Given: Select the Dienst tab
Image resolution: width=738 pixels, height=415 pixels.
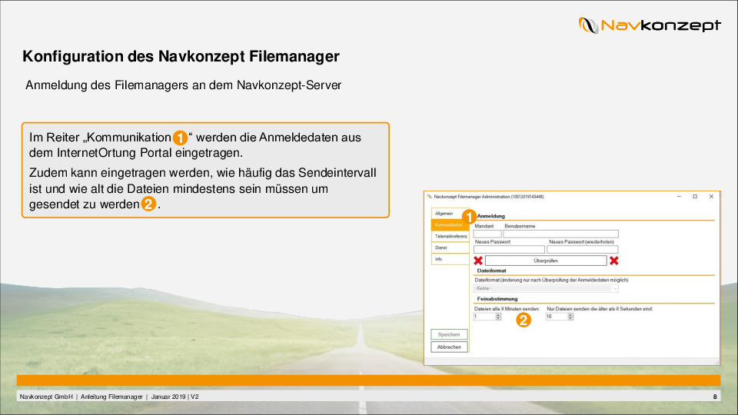Looking at the screenshot, I should [x=448, y=247].
